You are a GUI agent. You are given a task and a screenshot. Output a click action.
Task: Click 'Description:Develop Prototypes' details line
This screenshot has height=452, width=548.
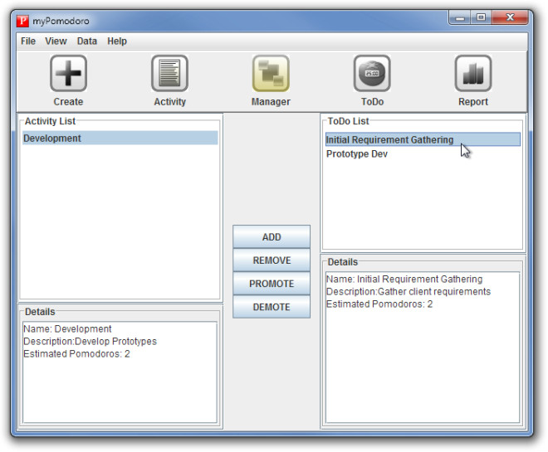point(91,342)
